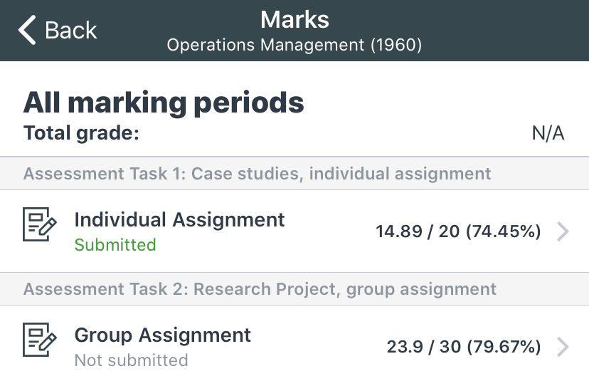Click the All marking periods heading
Image resolution: width=589 pixels, height=381 pixels.
tap(164, 103)
